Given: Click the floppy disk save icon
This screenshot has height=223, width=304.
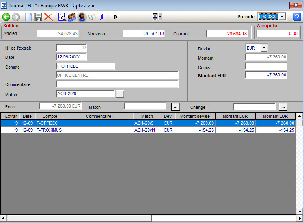Looking at the screenshot, I should point(38,17).
